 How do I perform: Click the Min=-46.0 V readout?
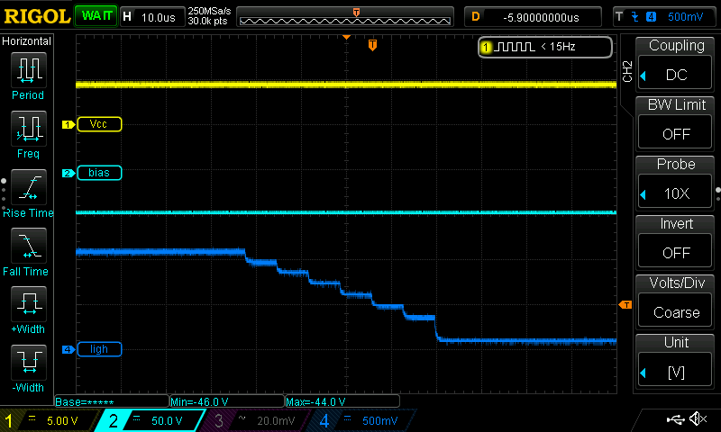227,401
